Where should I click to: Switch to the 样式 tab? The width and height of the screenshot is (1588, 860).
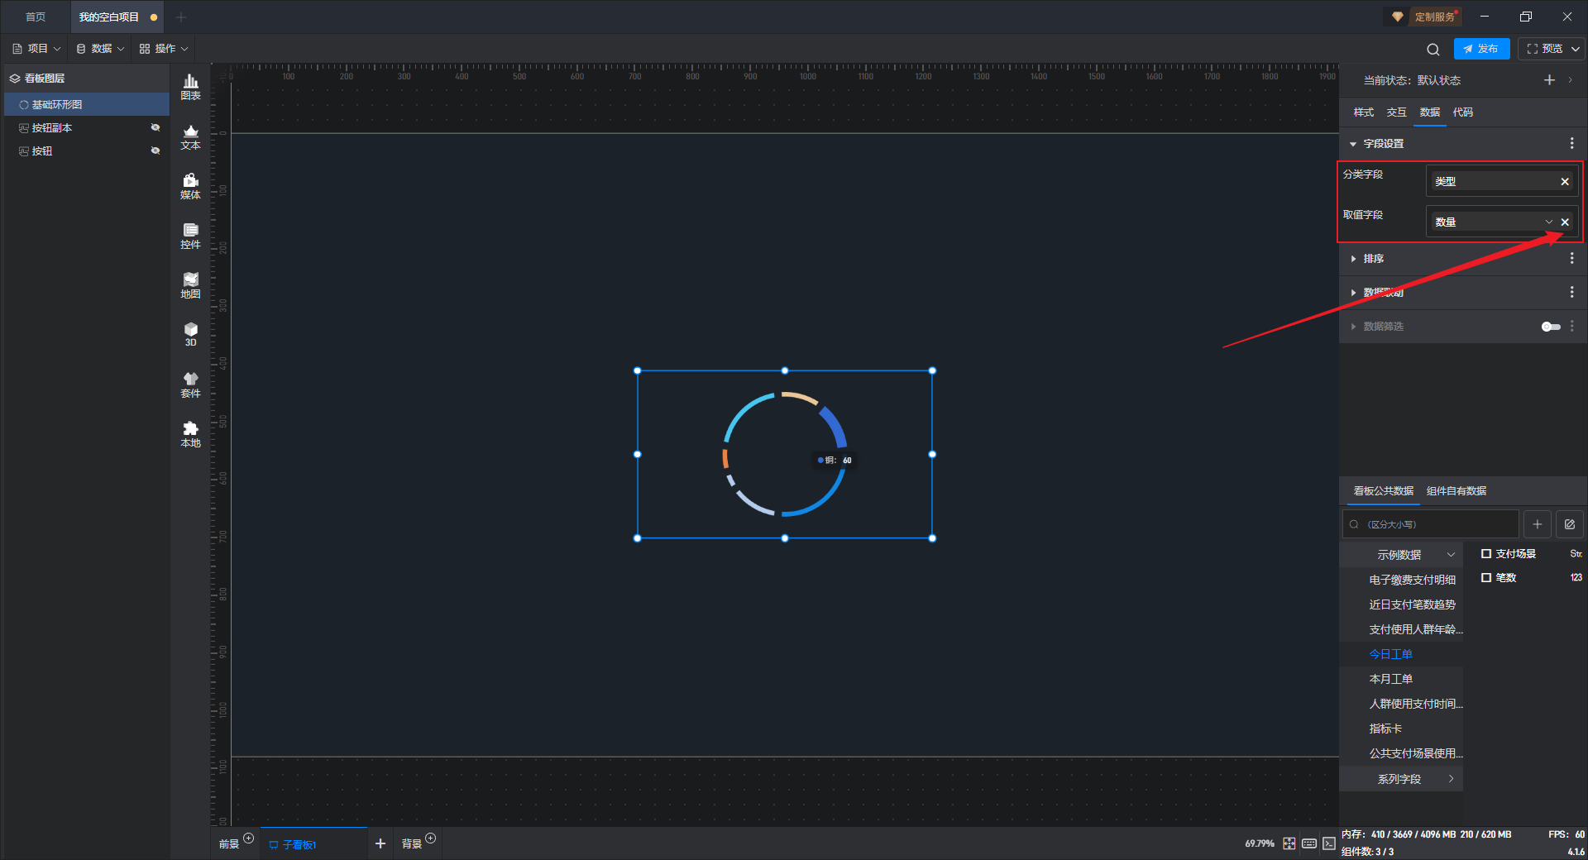click(x=1363, y=112)
